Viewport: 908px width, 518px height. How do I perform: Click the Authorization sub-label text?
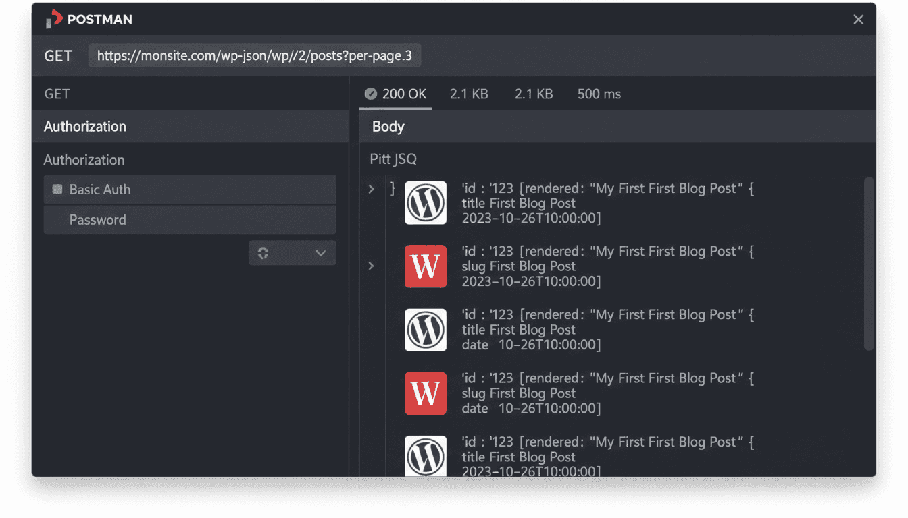(84, 160)
